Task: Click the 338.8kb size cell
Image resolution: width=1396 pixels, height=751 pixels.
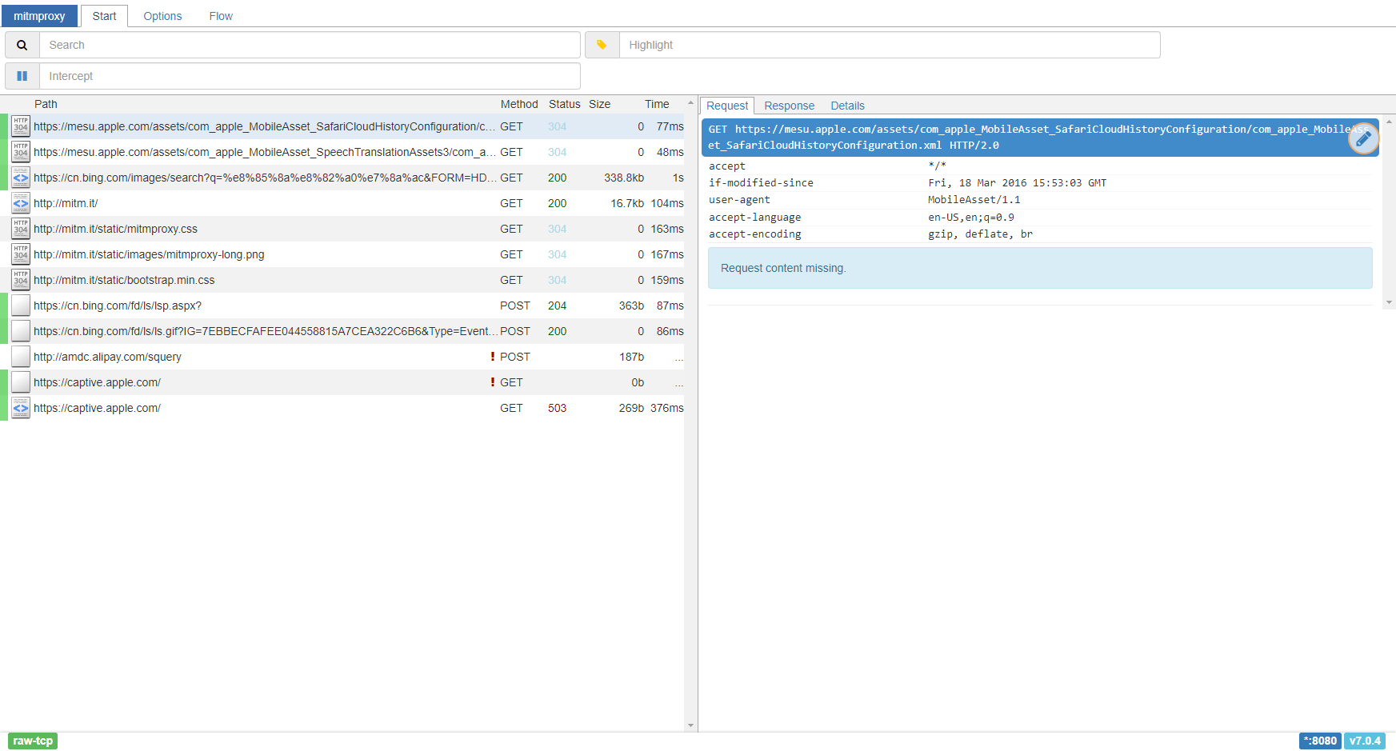Action: tap(624, 178)
